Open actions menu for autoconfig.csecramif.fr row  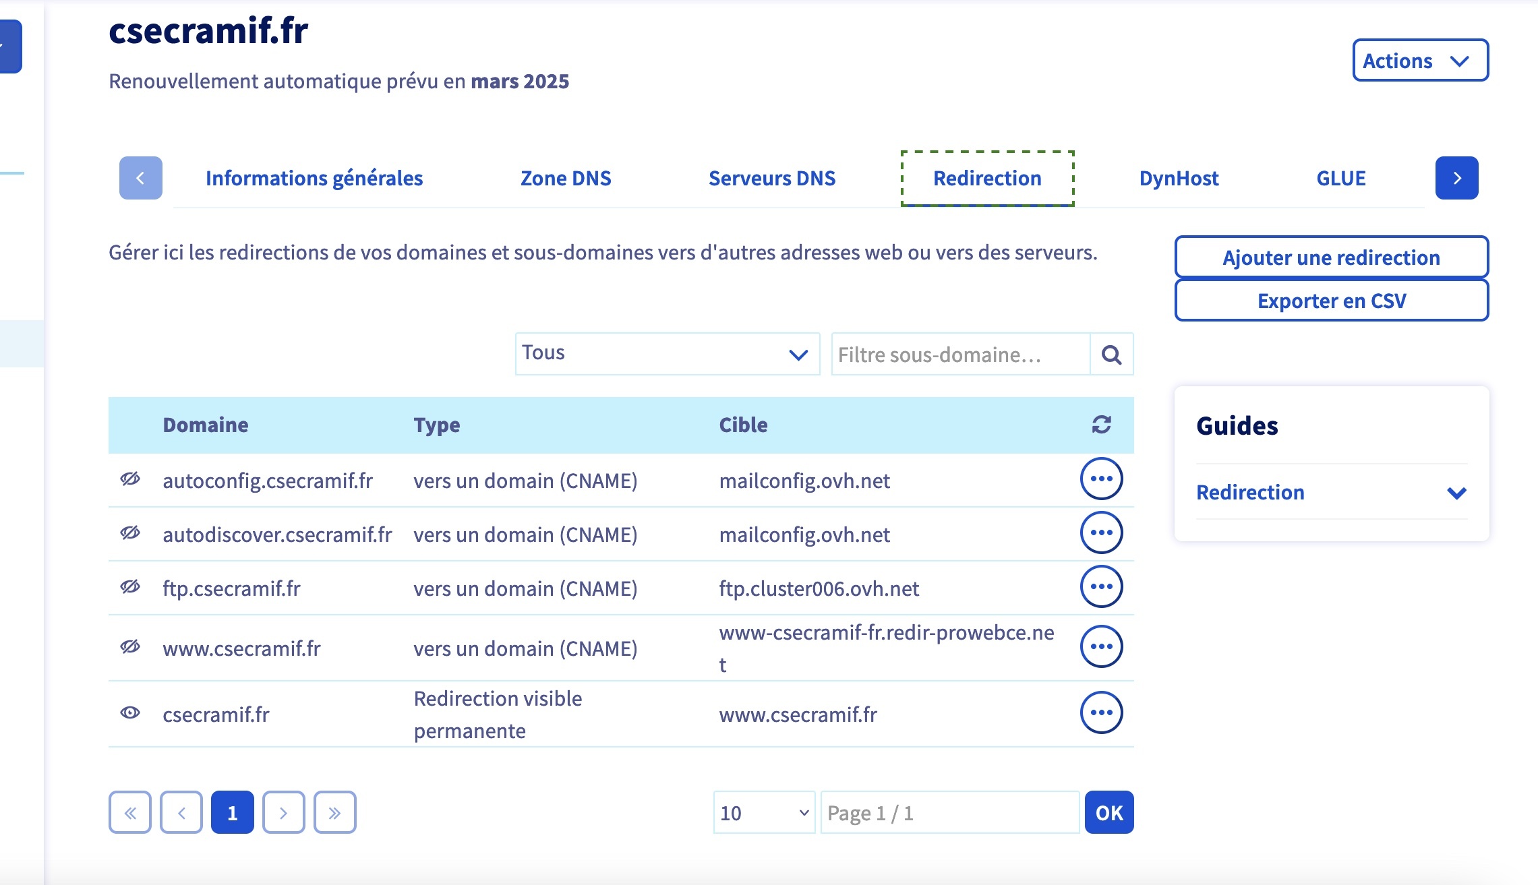click(1101, 479)
